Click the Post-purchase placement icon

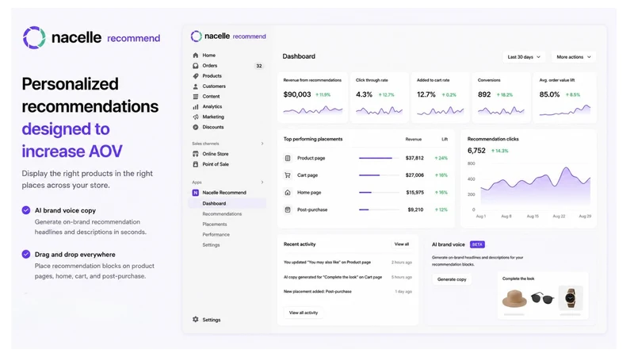[288, 209]
